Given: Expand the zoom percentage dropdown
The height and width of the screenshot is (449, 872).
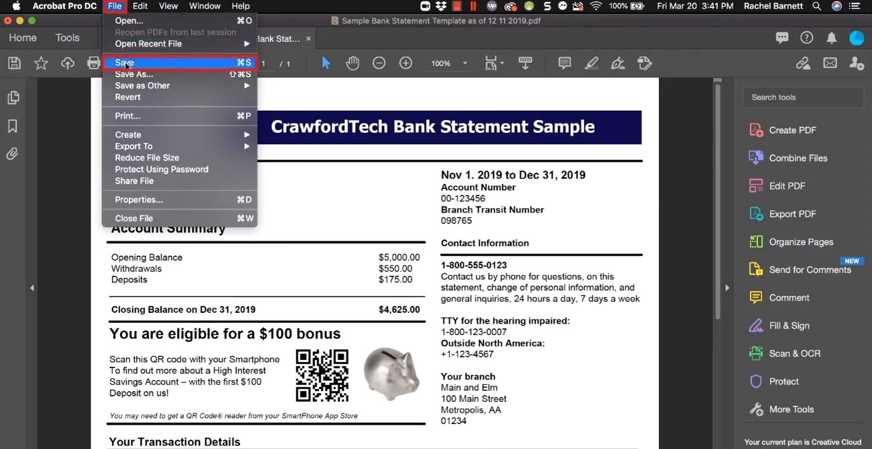Looking at the screenshot, I should [465, 63].
